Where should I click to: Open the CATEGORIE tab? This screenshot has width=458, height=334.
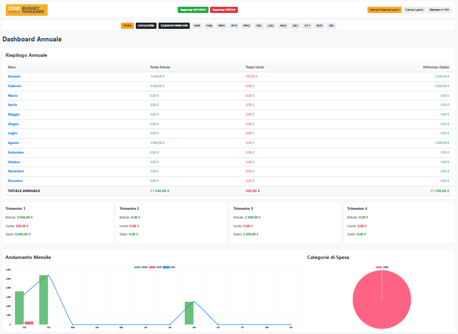pos(146,26)
